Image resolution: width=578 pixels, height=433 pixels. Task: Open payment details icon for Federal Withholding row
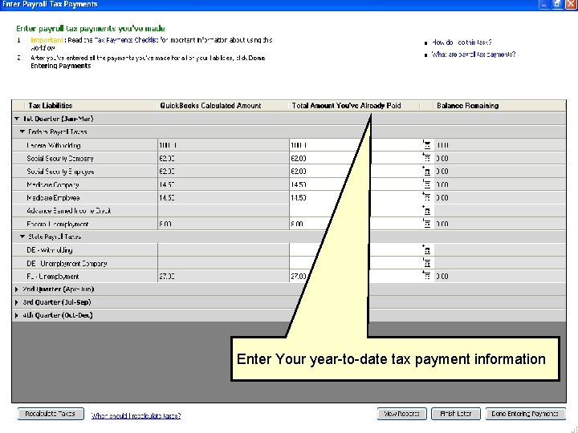tap(426, 145)
